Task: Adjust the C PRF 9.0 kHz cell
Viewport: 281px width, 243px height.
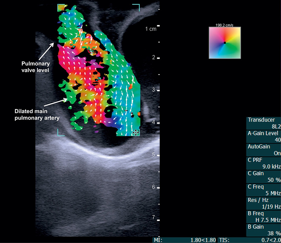Action: tap(263, 163)
